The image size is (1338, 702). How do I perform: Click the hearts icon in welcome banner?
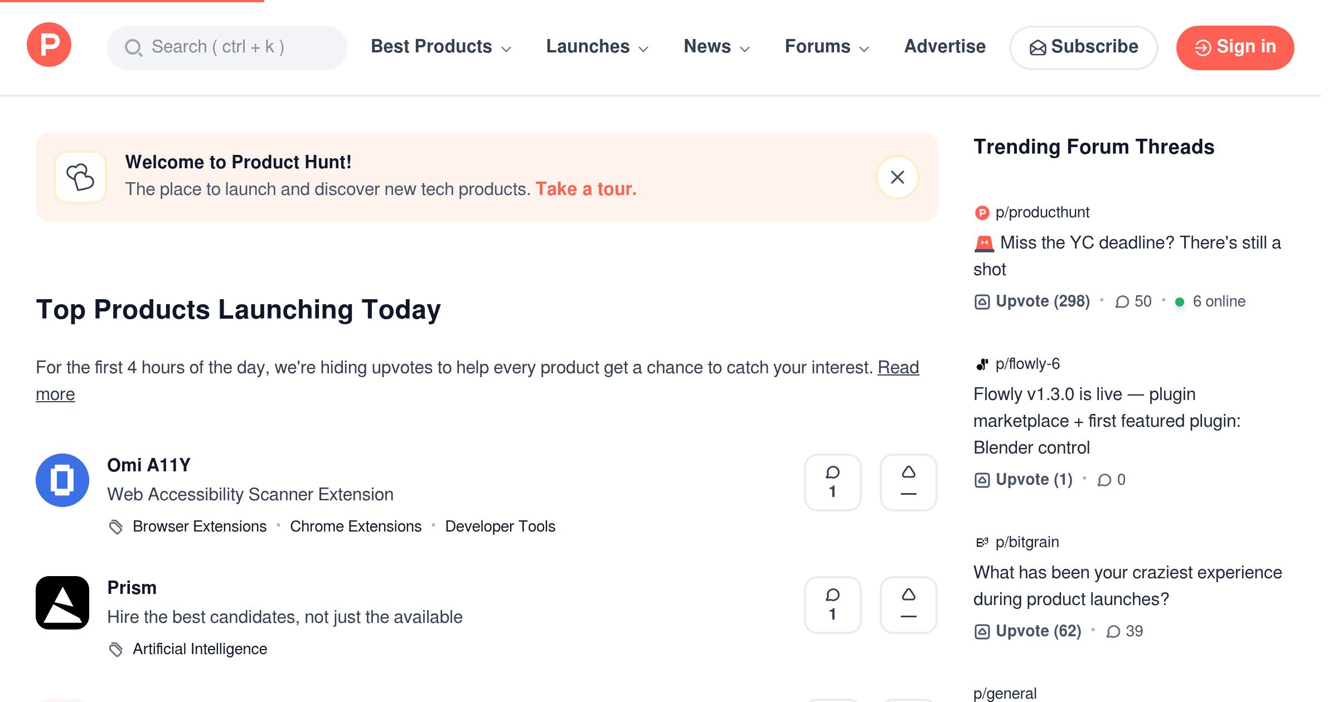(x=80, y=177)
